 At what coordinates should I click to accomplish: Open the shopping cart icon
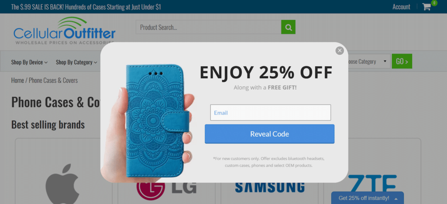pos(427,7)
